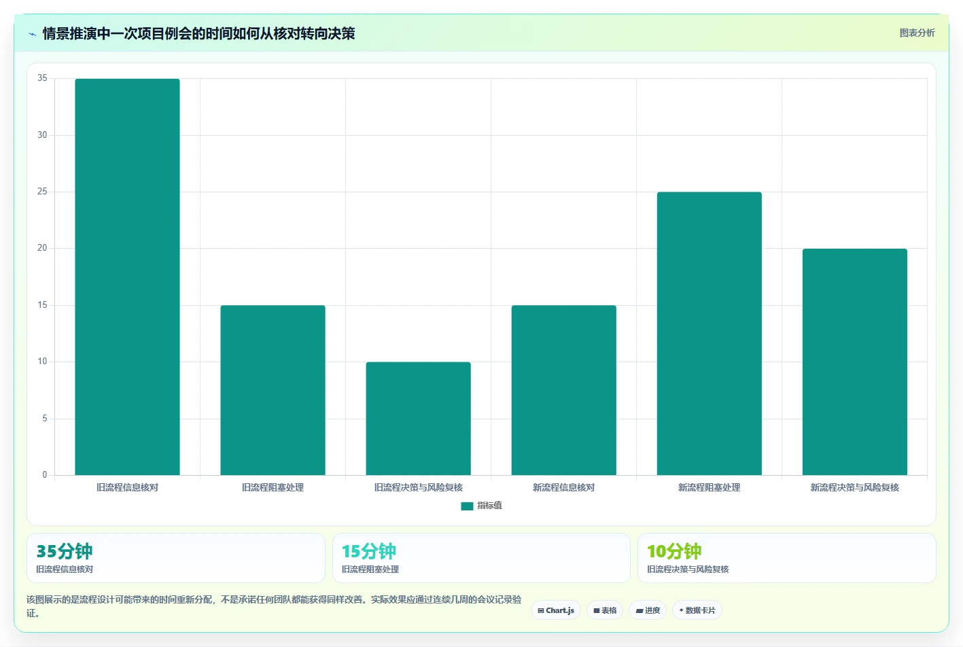Select the 新流程阻塞处理 bar
The image size is (963, 647).
click(x=709, y=334)
